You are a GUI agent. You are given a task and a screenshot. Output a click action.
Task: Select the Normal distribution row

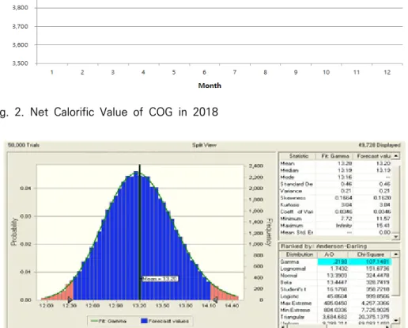pos(336,276)
